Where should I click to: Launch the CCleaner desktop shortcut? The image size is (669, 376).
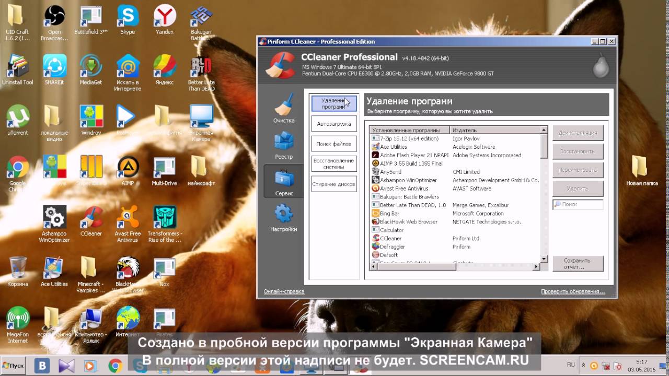click(91, 221)
